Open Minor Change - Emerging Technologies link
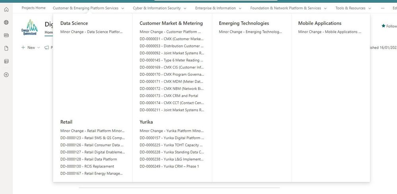The image size is (397, 194). (250, 32)
